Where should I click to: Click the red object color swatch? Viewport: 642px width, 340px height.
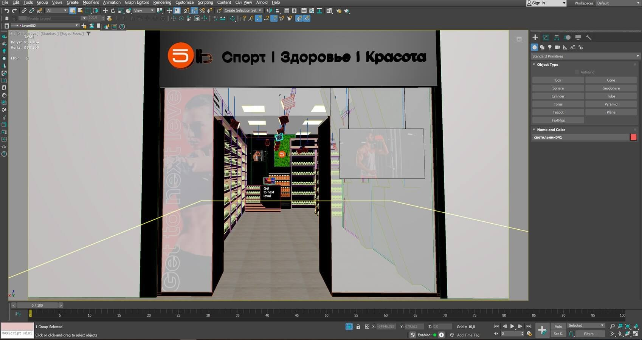point(633,137)
